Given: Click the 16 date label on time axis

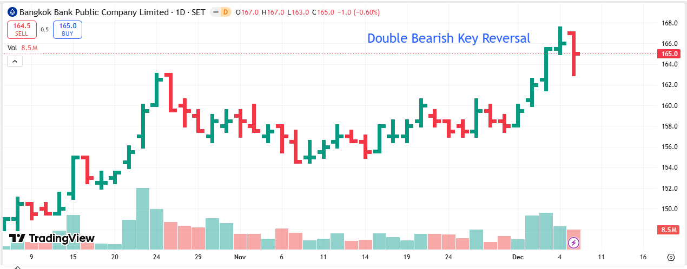Looking at the screenshot, I should tap(643, 257).
